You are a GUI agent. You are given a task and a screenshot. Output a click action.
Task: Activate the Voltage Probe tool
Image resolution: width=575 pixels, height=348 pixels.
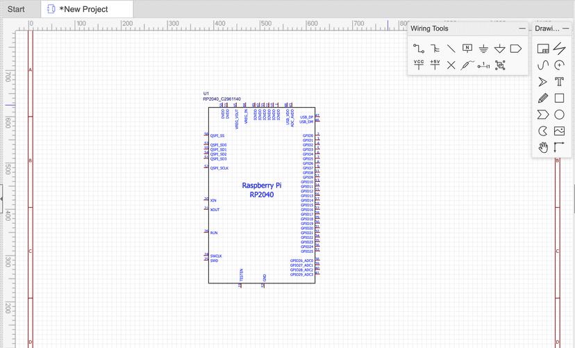click(x=468, y=65)
